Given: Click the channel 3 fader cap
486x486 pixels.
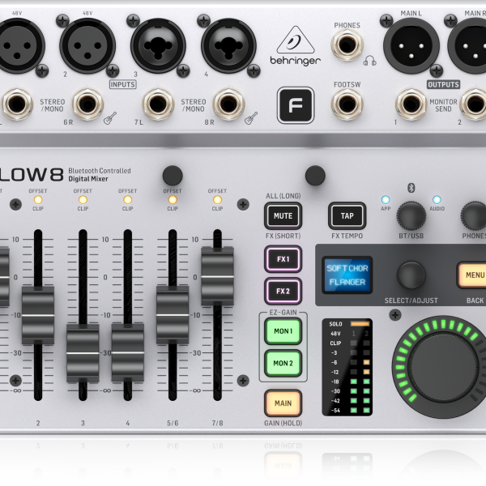Looking at the screenshot, I should (83, 353).
